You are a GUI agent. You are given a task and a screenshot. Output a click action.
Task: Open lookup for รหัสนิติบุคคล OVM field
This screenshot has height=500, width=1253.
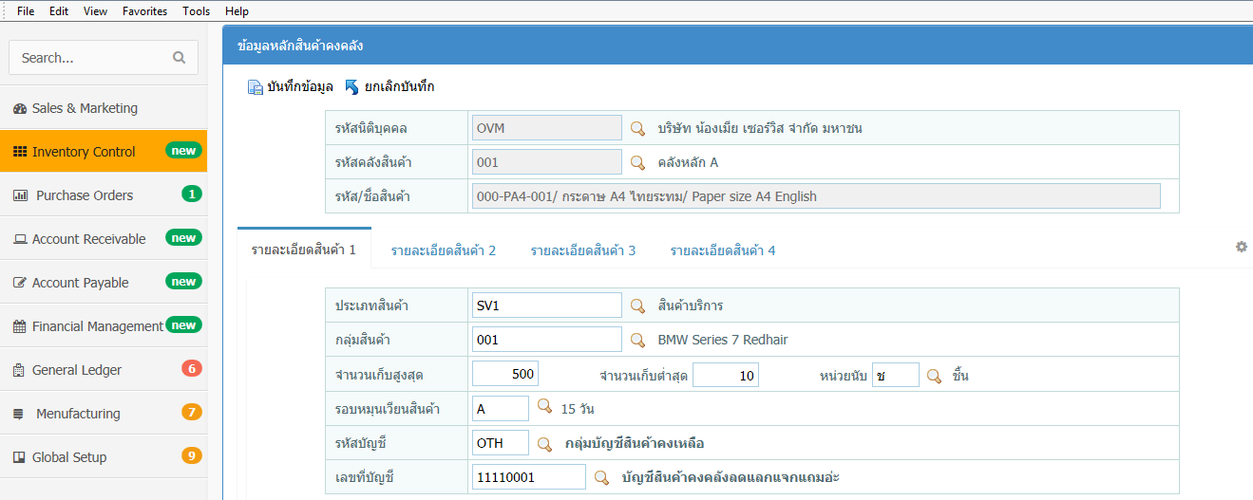tap(638, 128)
